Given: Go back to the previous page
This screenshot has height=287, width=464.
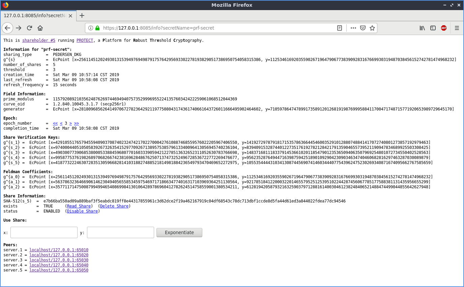Looking at the screenshot, I should (x=7, y=28).
